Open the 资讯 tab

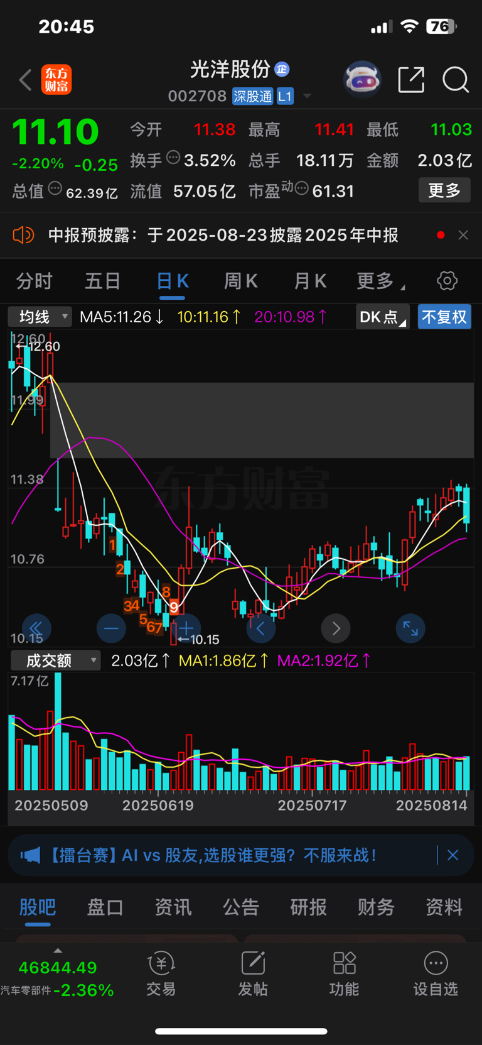(x=173, y=907)
